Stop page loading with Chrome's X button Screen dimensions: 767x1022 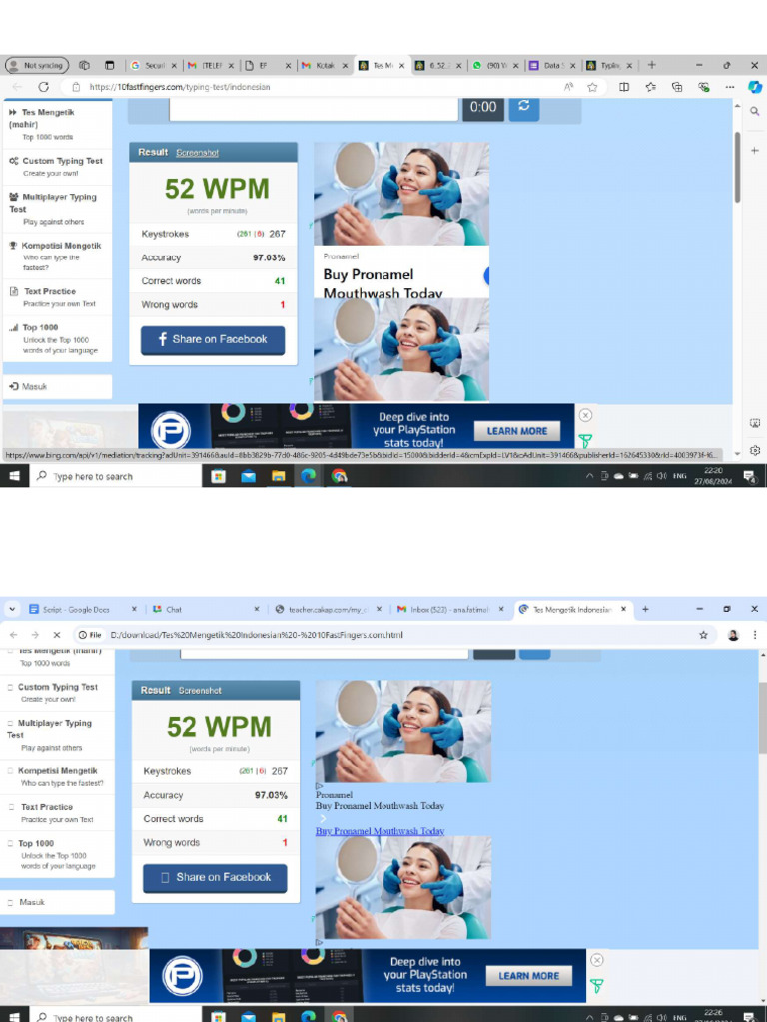click(x=57, y=634)
